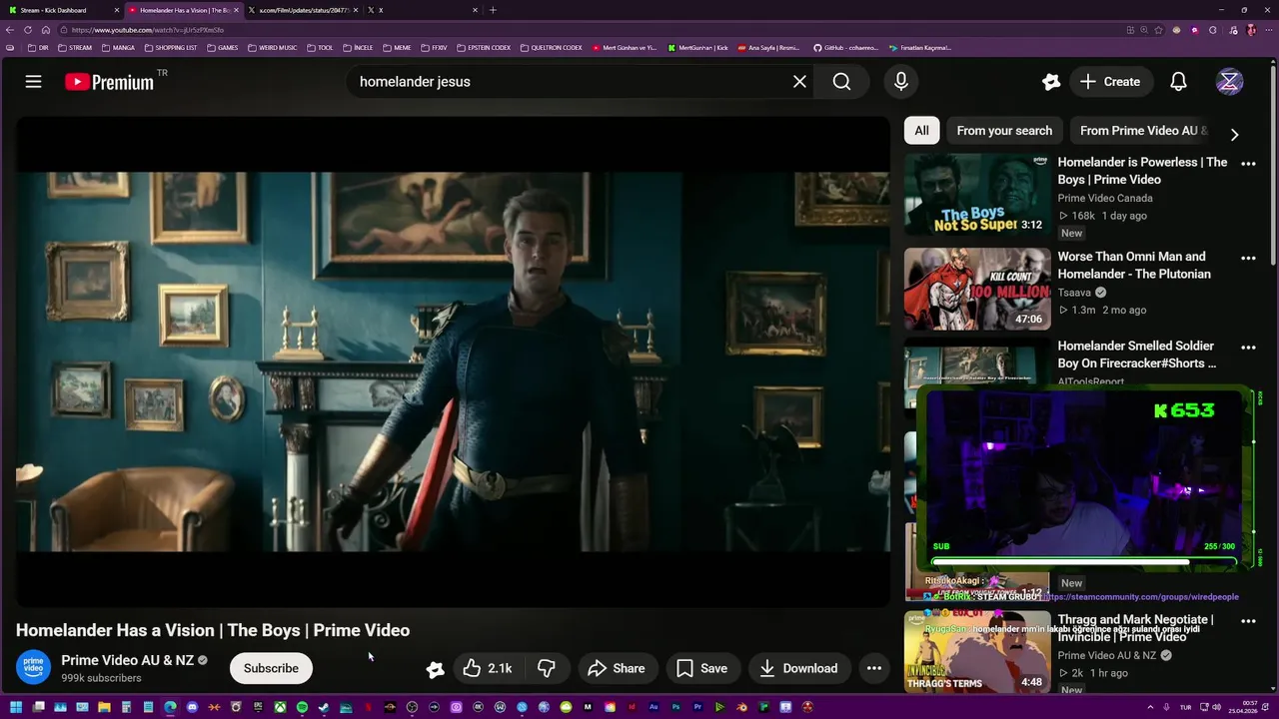Open Steam from the taskbar
Viewport: 1279px width, 719px height.
324,707
